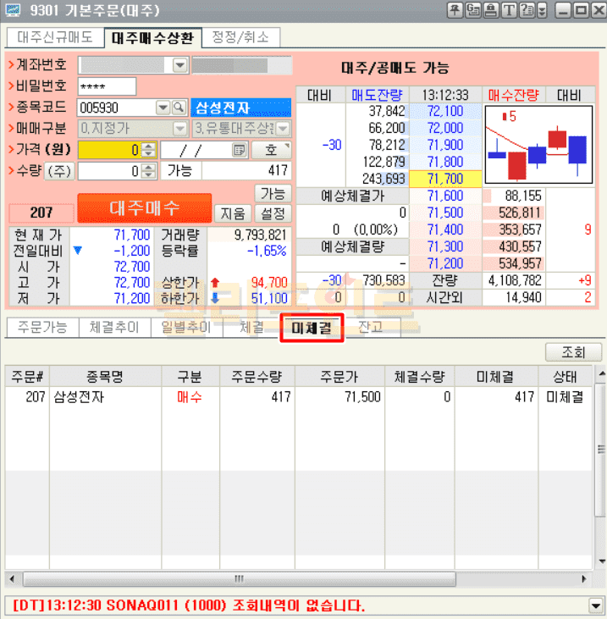Viewport: 607px width, 619px height.
Task: Click the 비밀번호 password field
Action: (x=107, y=86)
